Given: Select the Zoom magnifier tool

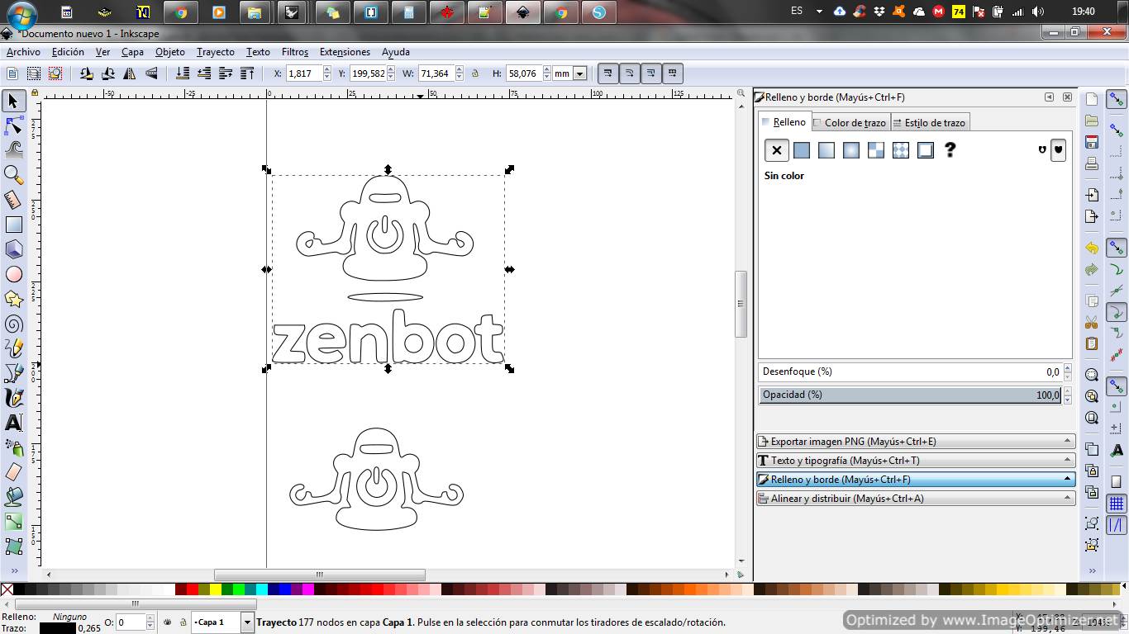Looking at the screenshot, I should 13,175.
